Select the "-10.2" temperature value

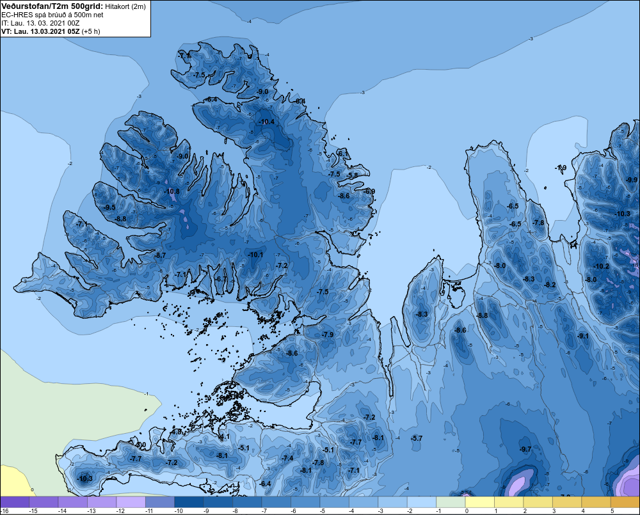(601, 266)
